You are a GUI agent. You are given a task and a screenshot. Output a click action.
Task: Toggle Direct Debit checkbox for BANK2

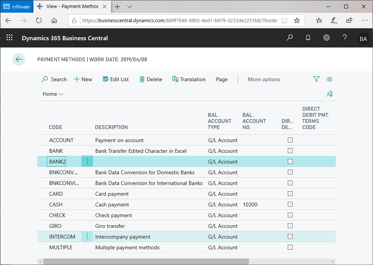(290, 161)
